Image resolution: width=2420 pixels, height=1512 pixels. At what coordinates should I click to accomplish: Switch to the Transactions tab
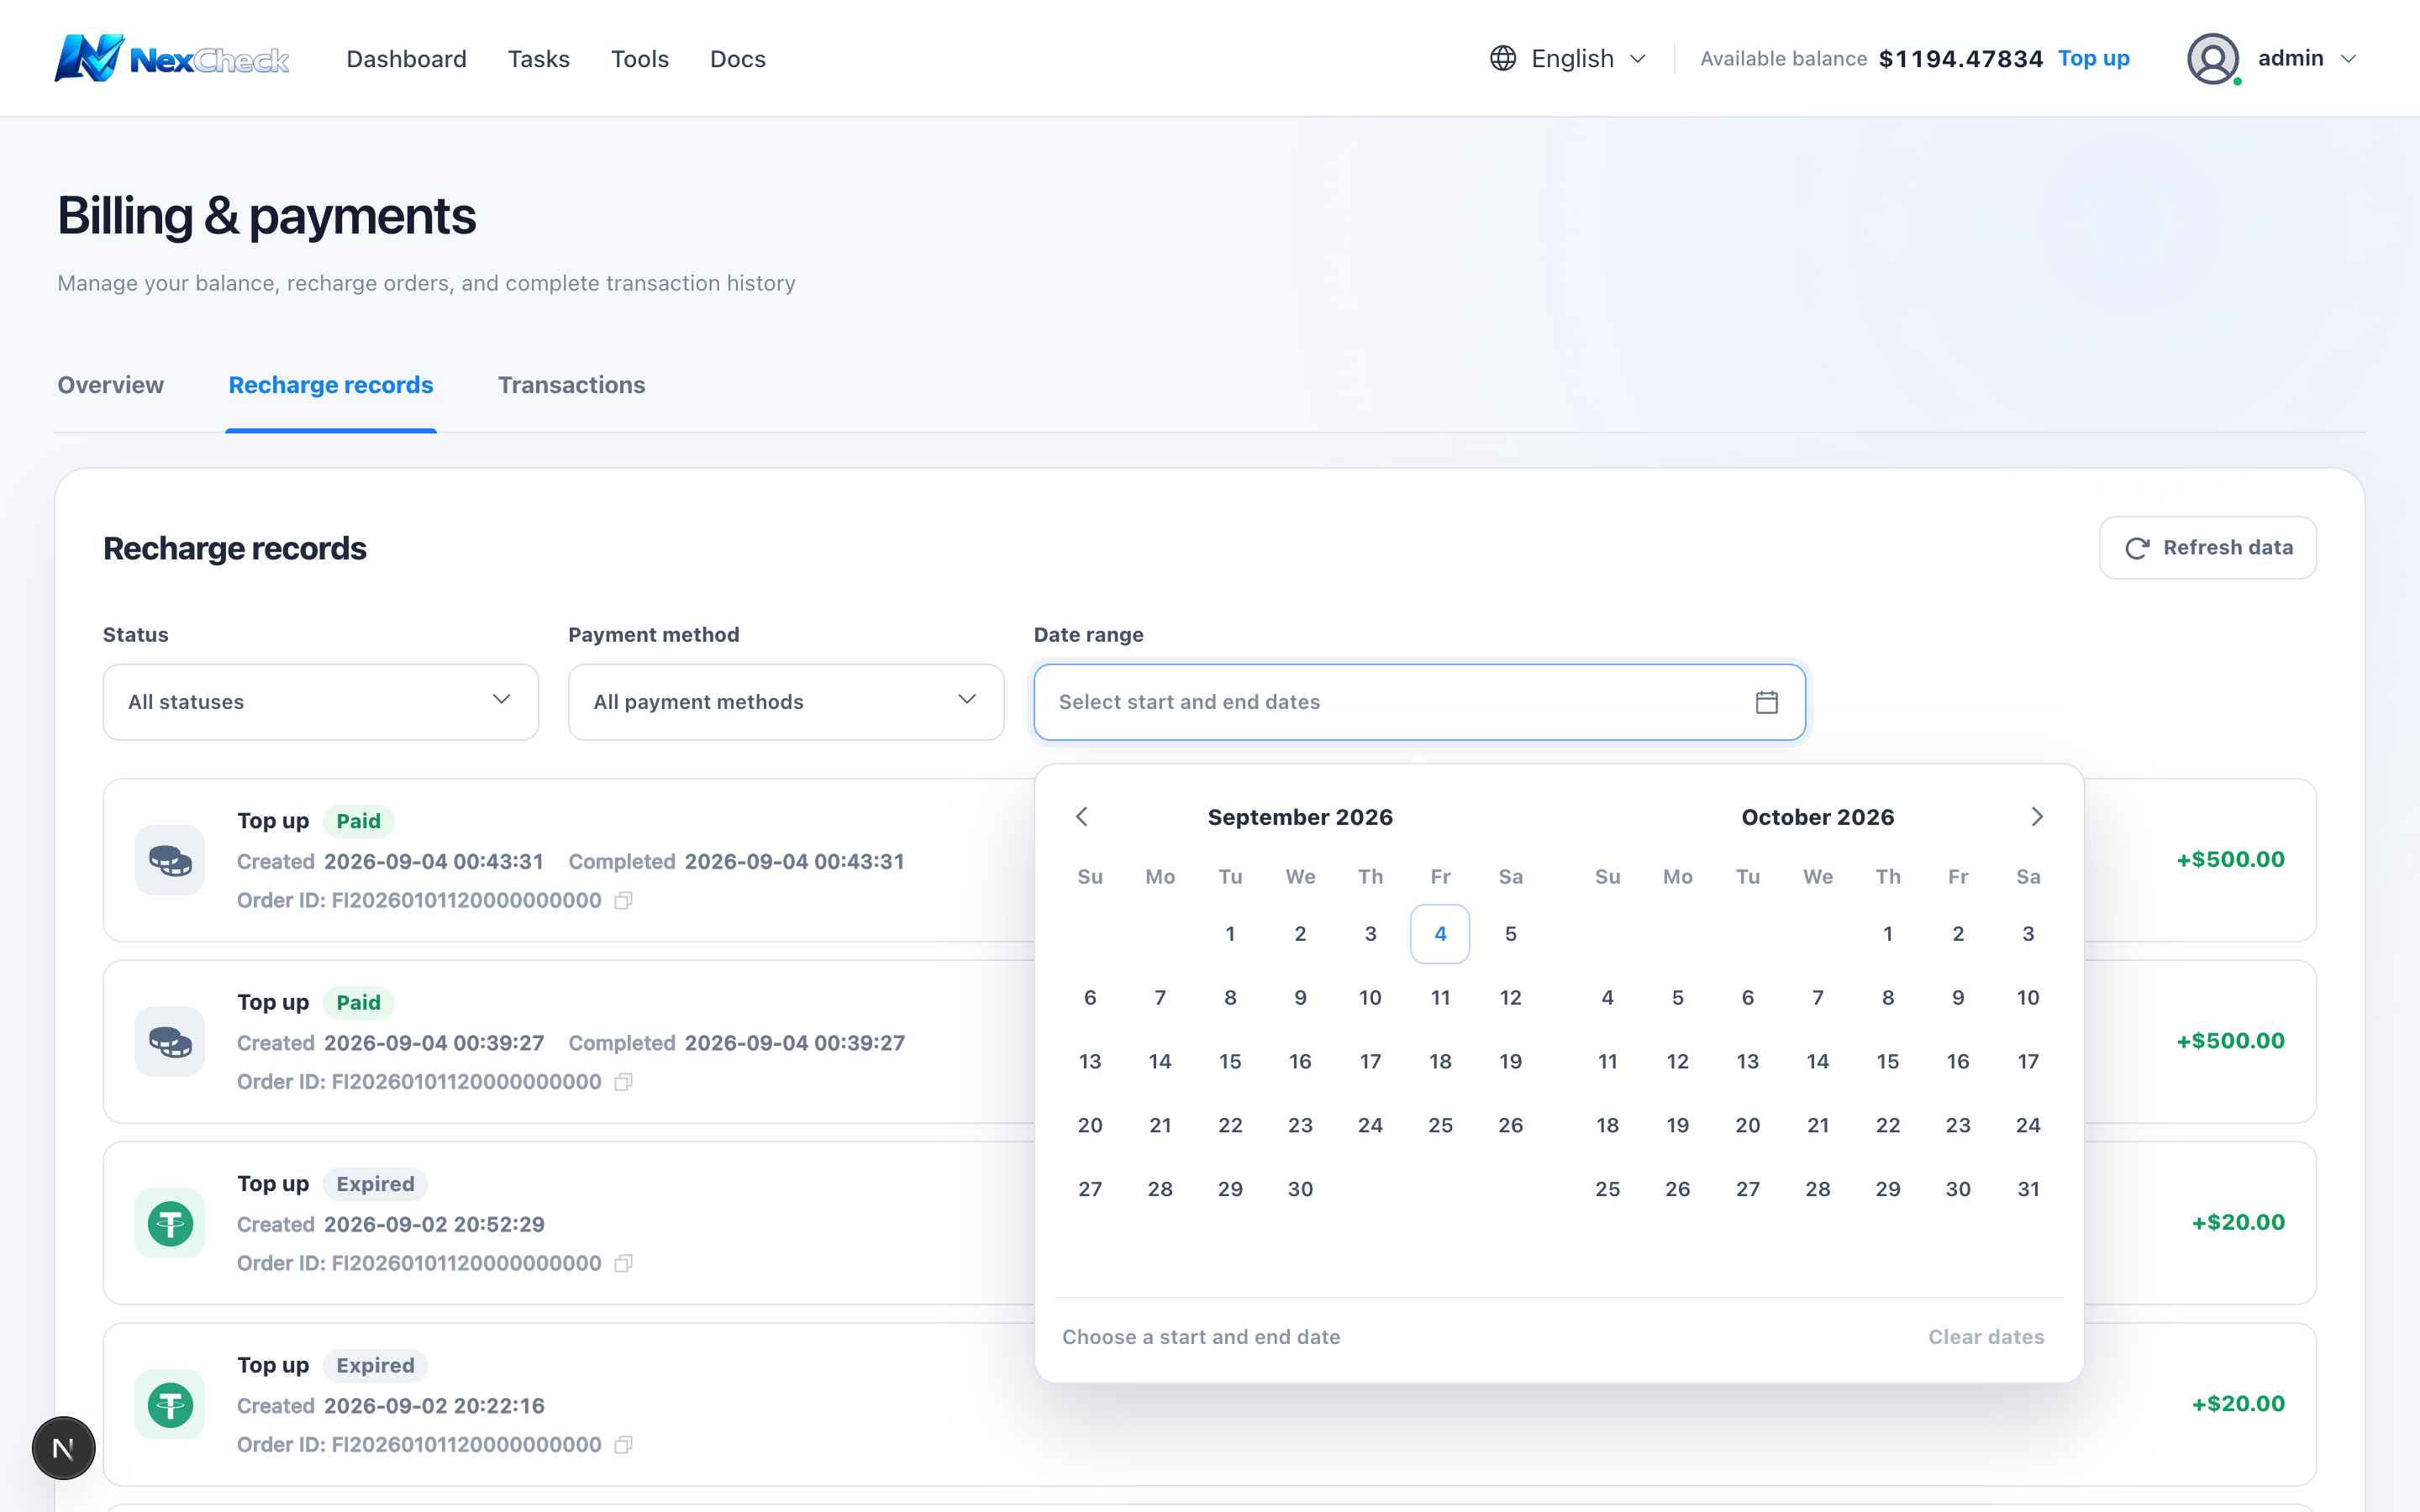pos(572,385)
